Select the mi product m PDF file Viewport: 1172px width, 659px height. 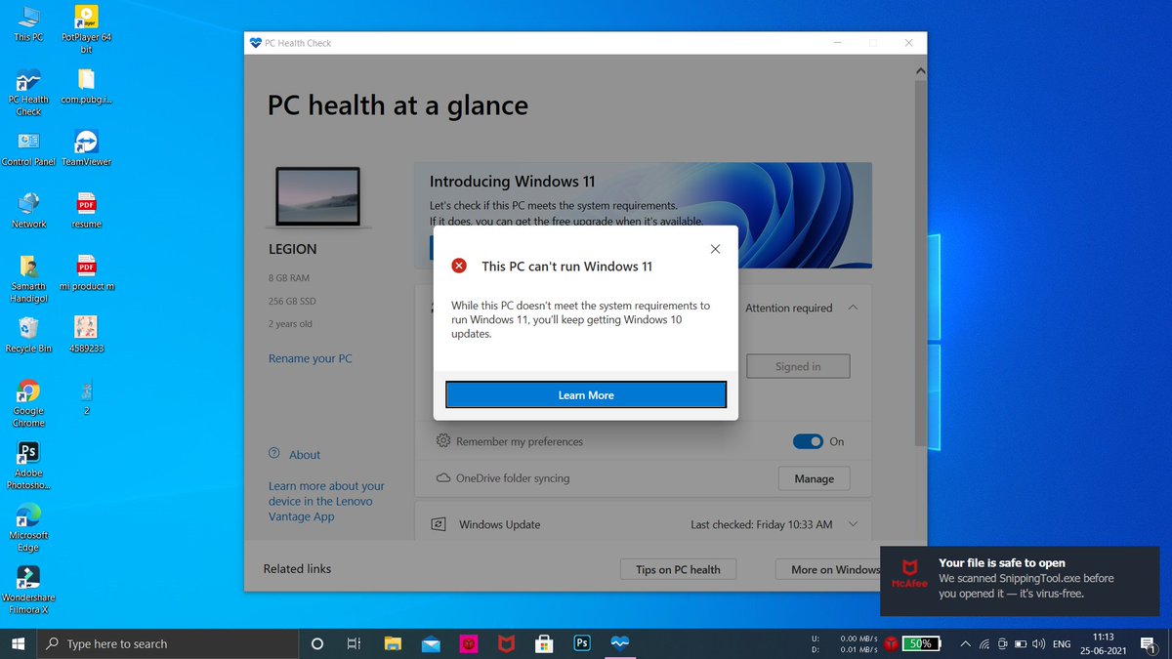pyautogui.click(x=86, y=273)
